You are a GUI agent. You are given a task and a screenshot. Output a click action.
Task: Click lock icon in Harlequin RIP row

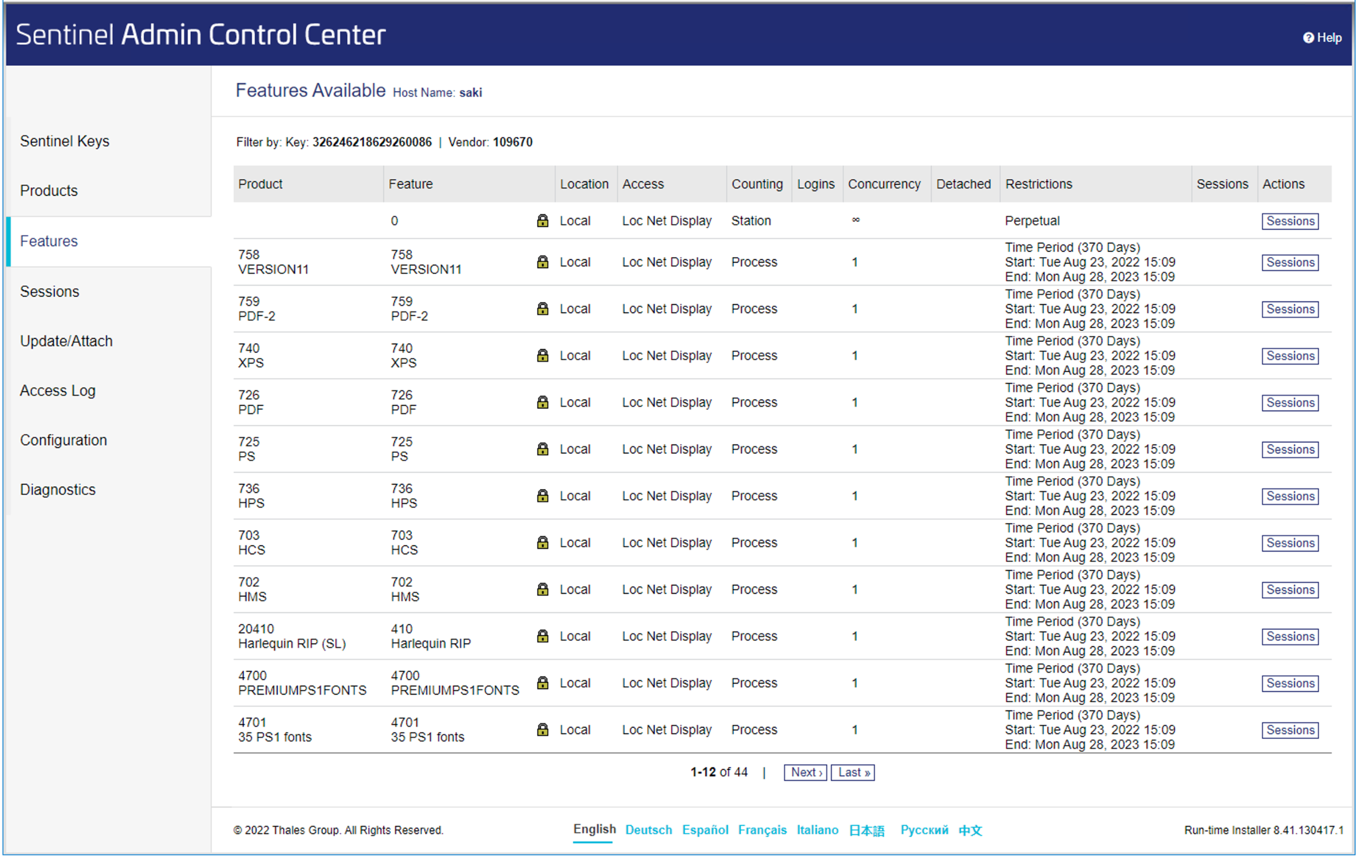pos(542,636)
